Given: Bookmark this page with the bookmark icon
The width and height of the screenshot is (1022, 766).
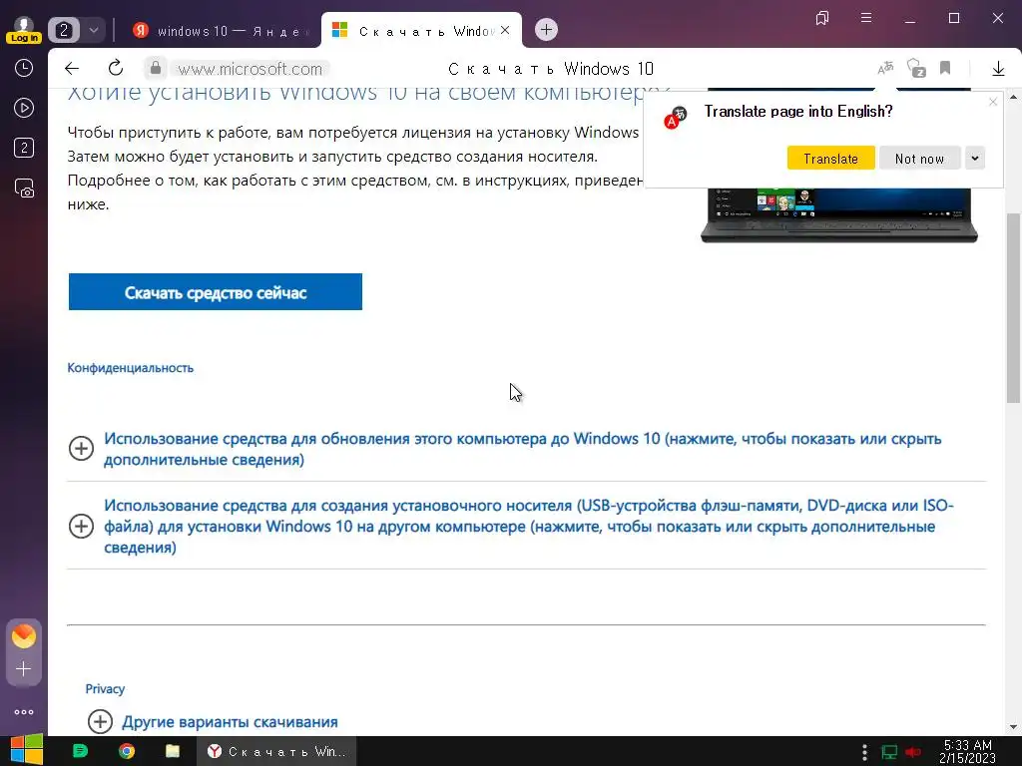Looking at the screenshot, I should pos(945,68).
